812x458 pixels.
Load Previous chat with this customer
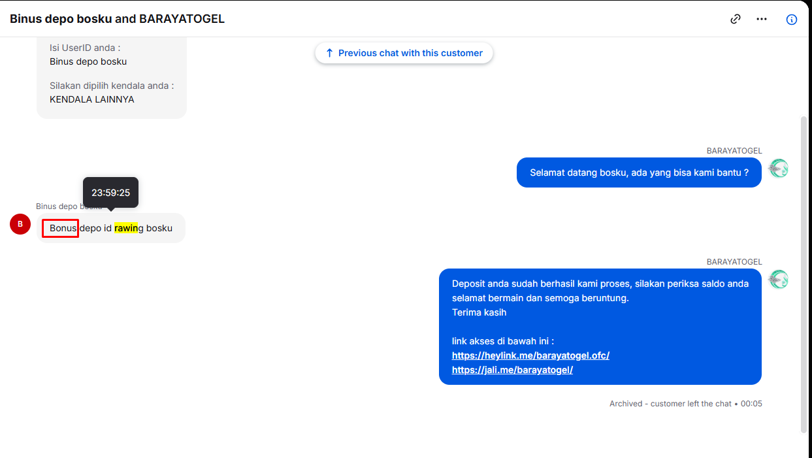pyautogui.click(x=404, y=53)
